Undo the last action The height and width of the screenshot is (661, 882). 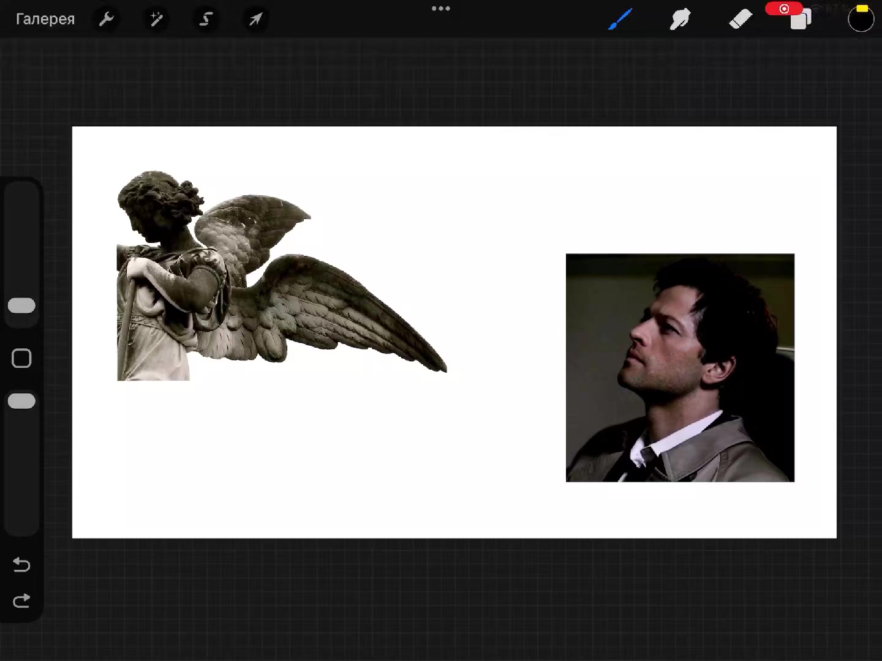(21, 564)
